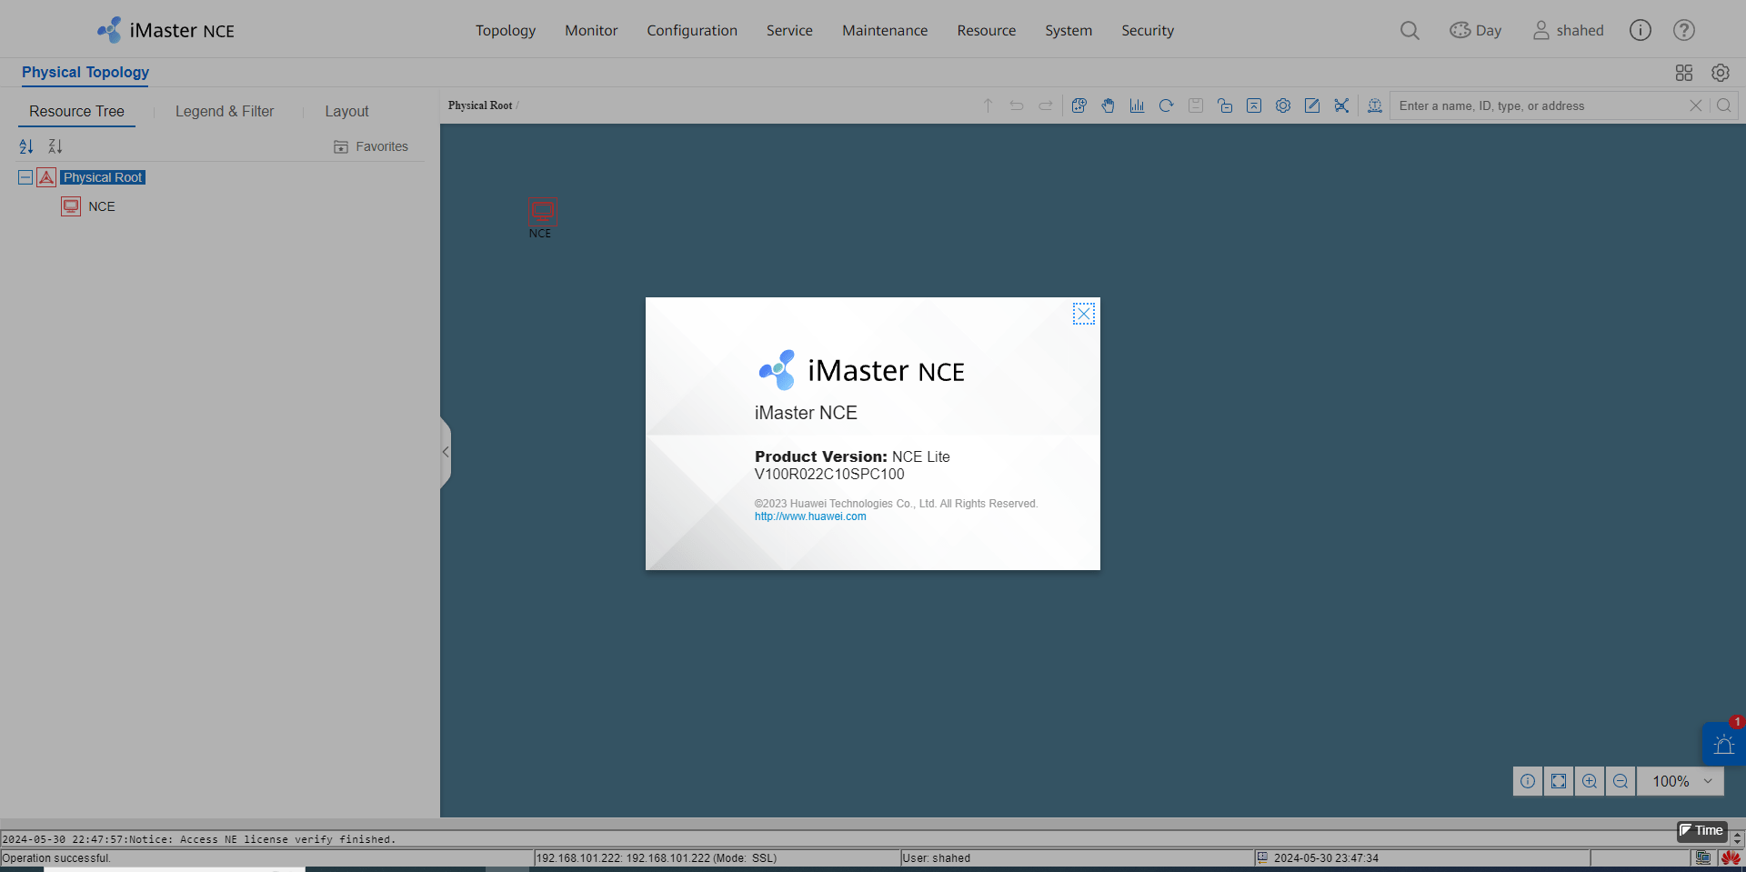Toggle the Day theme mode
Image resolution: width=1746 pixels, height=872 pixels.
coord(1475,30)
